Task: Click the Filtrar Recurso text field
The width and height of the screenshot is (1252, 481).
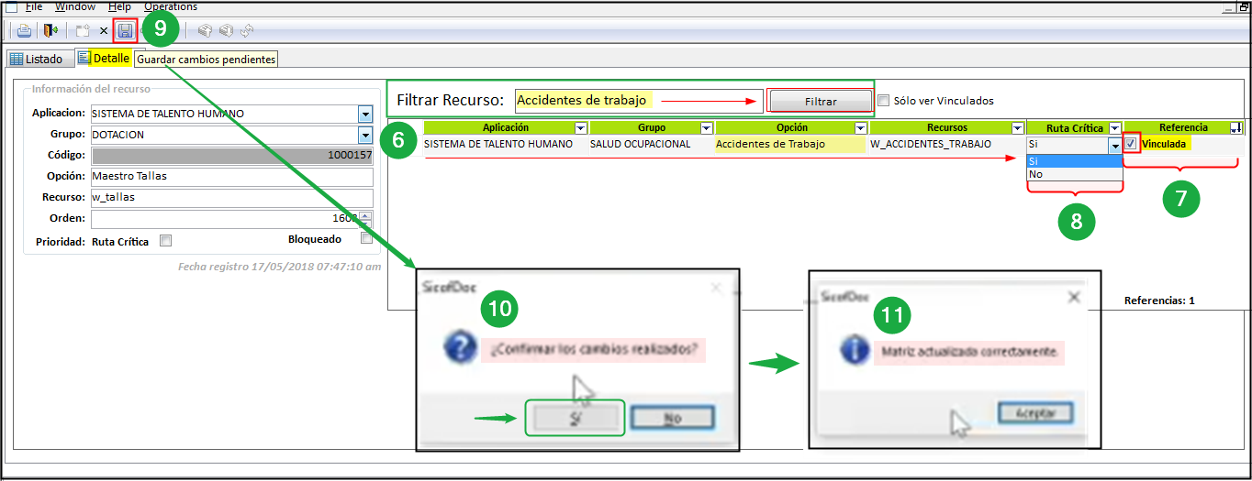Action: click(x=639, y=100)
